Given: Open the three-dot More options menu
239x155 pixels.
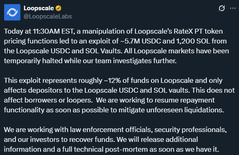Looking at the screenshot, I should pos(232,8).
